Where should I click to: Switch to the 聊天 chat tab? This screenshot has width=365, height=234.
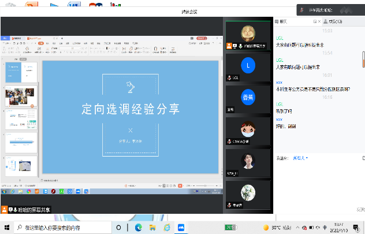(282, 21)
